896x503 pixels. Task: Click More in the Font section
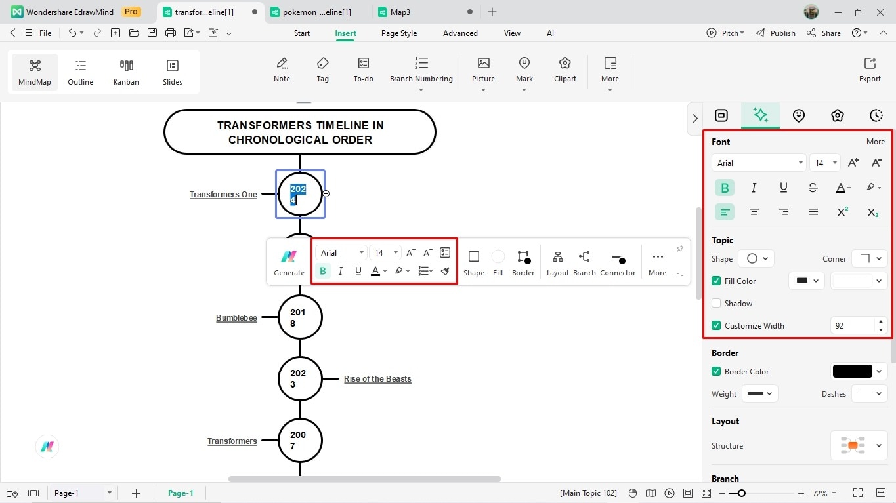click(876, 141)
